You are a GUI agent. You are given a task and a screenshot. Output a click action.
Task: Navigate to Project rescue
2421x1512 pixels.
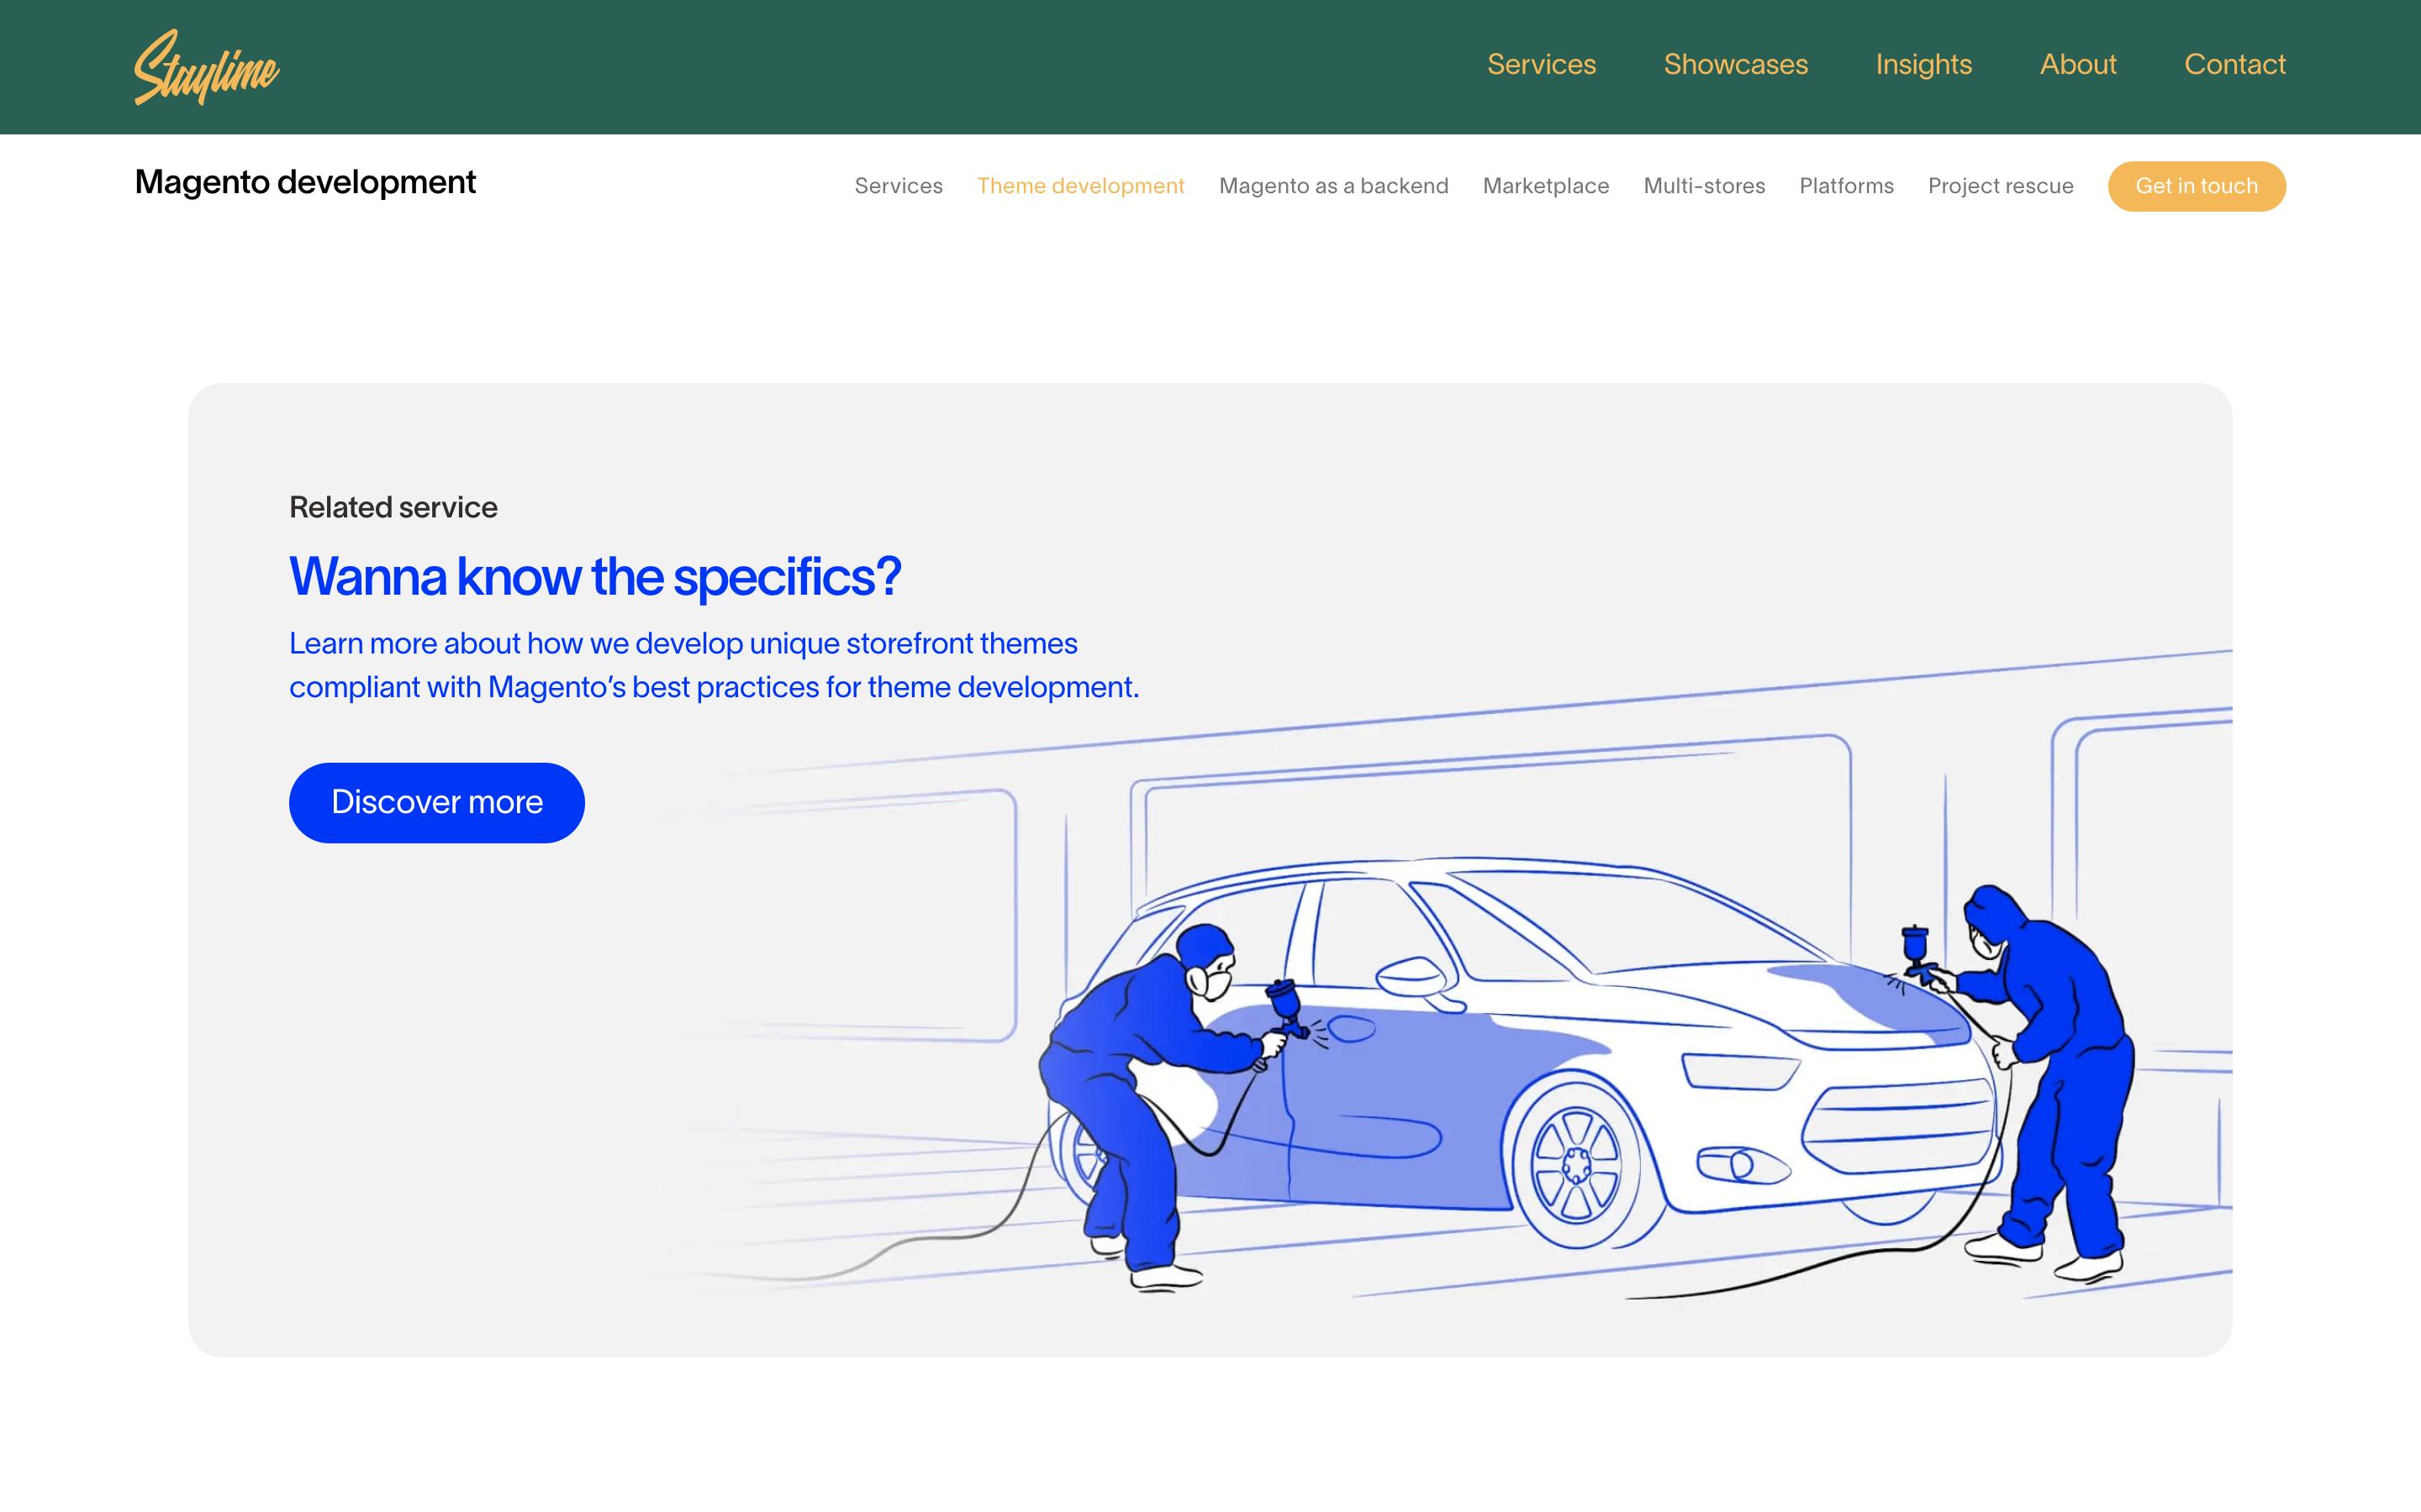click(x=2000, y=186)
